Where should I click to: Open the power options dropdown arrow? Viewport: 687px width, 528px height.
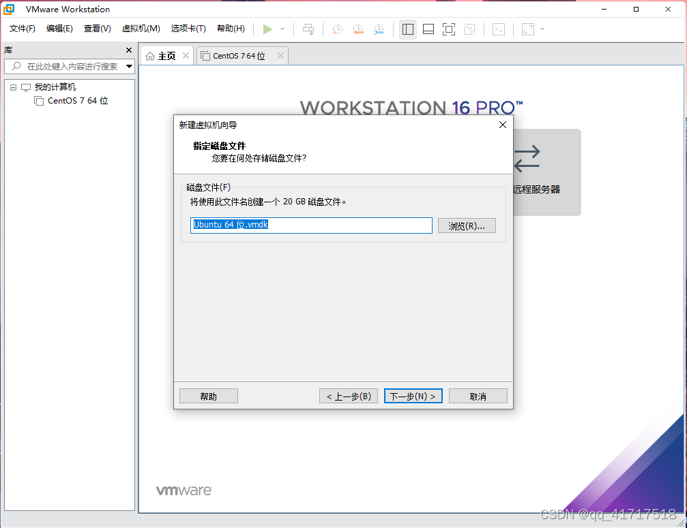tap(282, 29)
